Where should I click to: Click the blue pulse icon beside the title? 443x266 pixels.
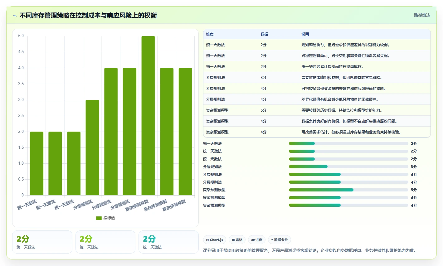pos(15,16)
